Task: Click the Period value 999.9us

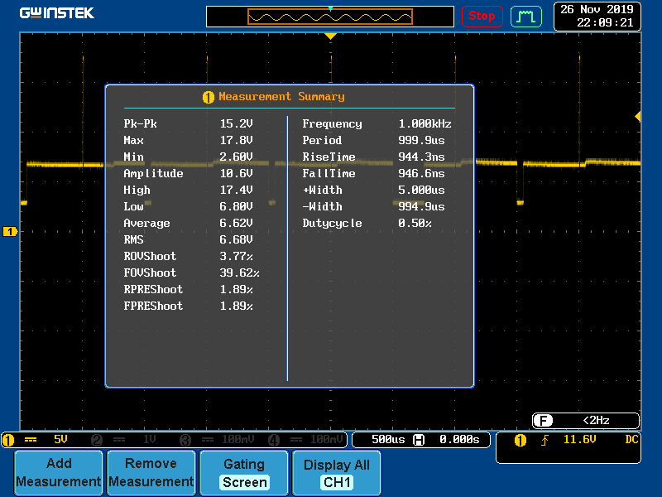Action: 421,140
